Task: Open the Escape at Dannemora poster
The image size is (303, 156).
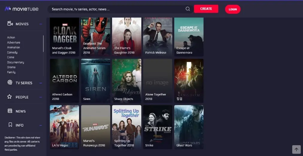Action: (189, 37)
